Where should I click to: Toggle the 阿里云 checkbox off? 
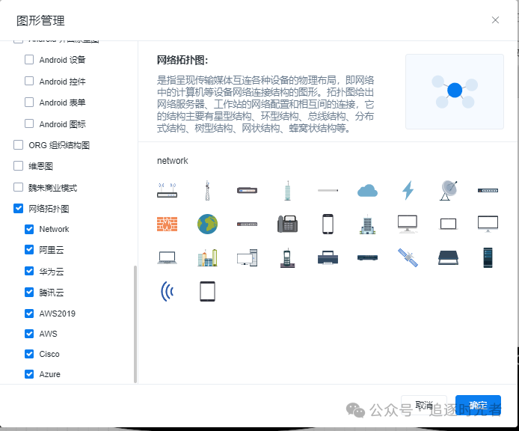point(29,250)
